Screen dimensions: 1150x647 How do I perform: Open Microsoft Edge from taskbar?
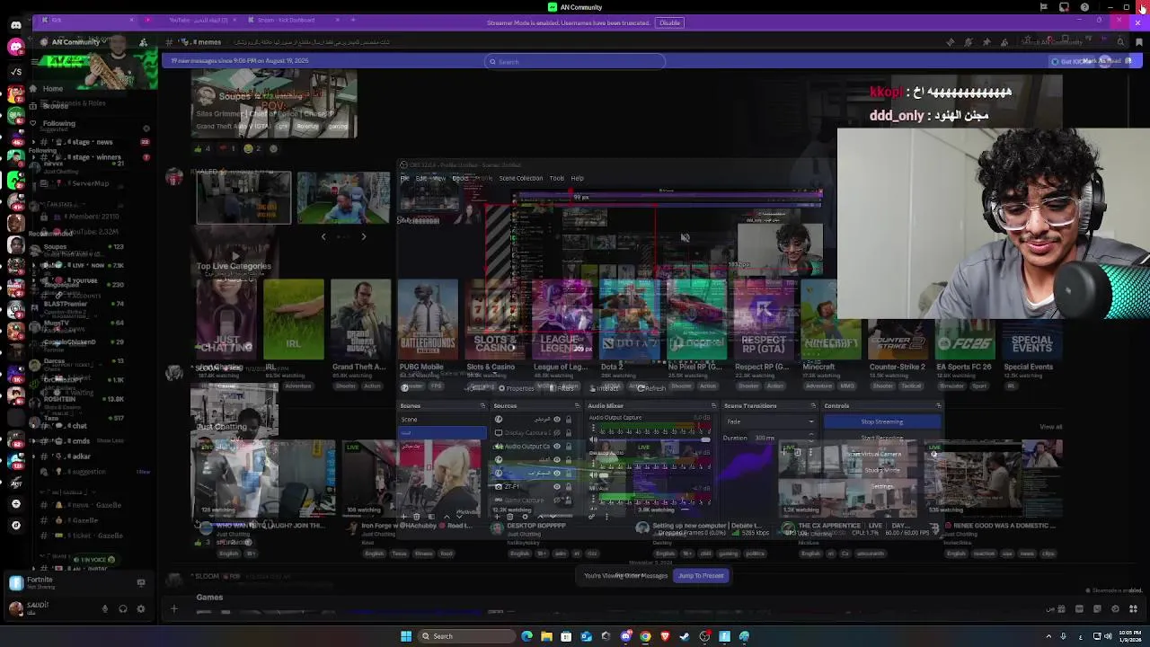(526, 636)
